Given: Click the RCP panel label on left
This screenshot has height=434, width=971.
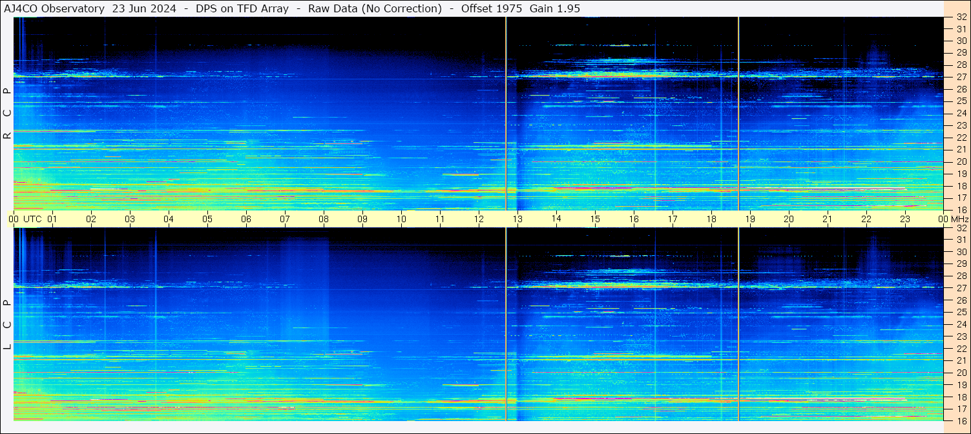Looking at the screenshot, I should pos(7,114).
